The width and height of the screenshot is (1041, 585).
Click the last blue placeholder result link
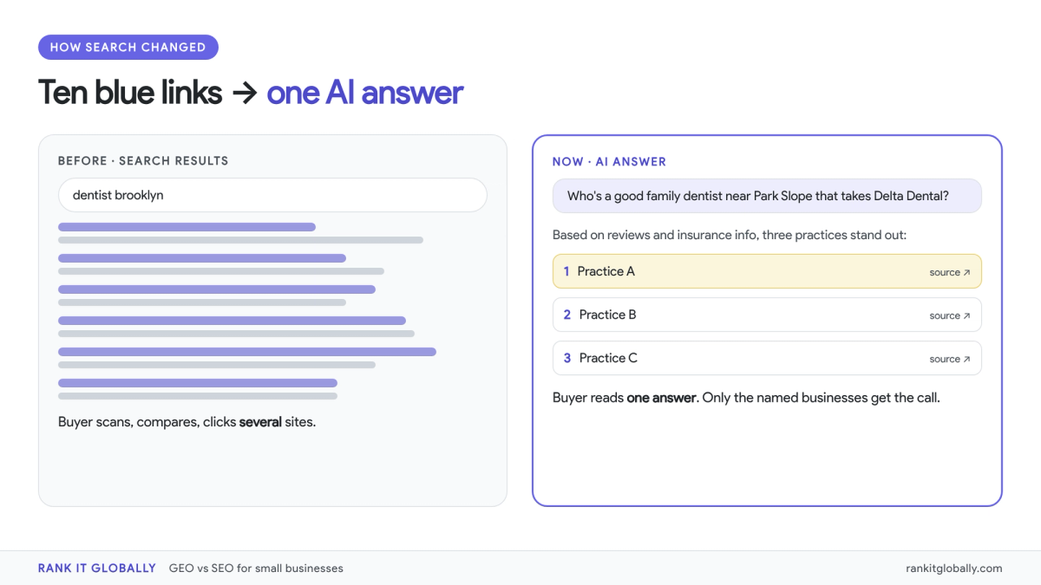click(x=198, y=383)
